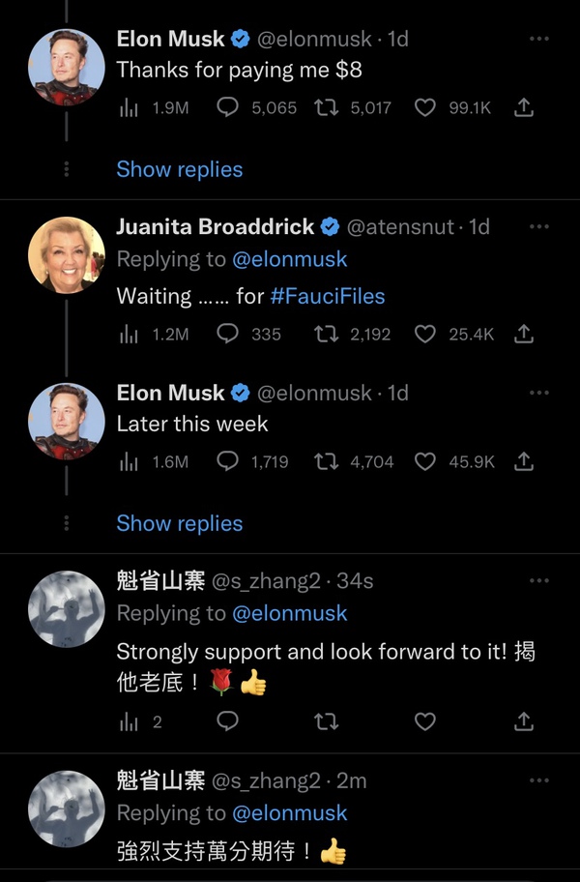Like Elon Musk's "Thanks for paying me $8" tweet
The image size is (580, 882).
click(x=425, y=108)
